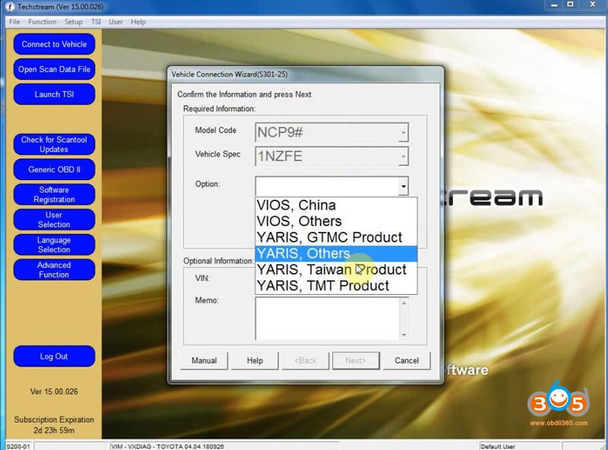The width and height of the screenshot is (608, 450).
Task: Open Software Registration
Action: (x=54, y=195)
